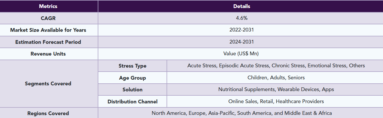Click the Value (US$ Mn) cell
383x118 pixels.
(x=242, y=54)
